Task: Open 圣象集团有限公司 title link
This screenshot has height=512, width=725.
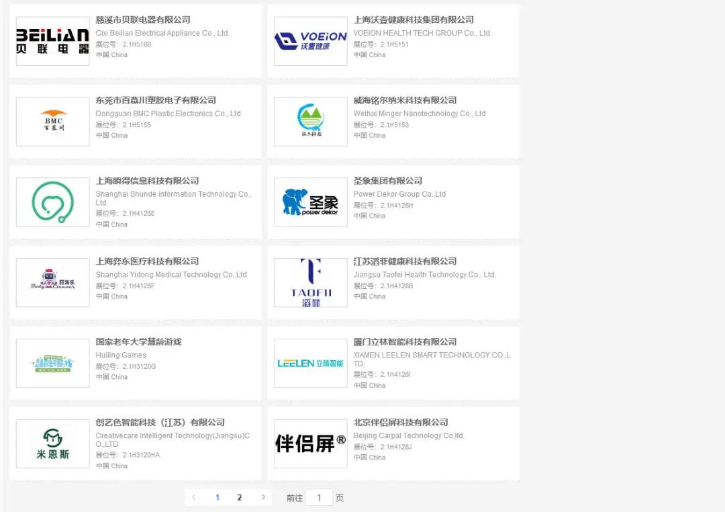Action: pos(388,181)
